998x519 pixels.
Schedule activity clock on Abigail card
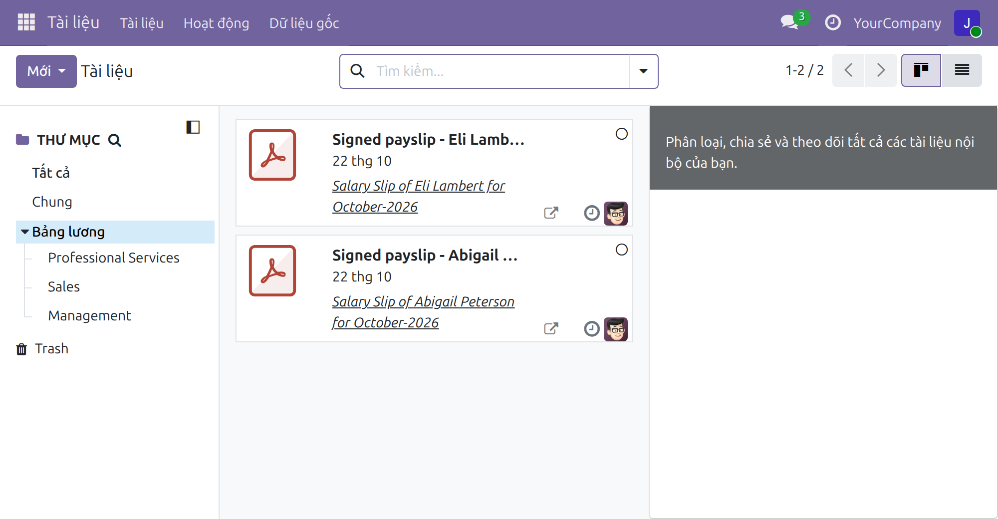tap(592, 329)
